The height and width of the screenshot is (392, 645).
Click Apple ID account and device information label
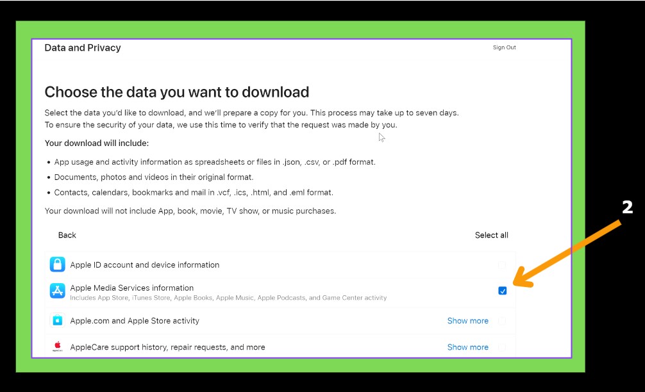point(144,265)
